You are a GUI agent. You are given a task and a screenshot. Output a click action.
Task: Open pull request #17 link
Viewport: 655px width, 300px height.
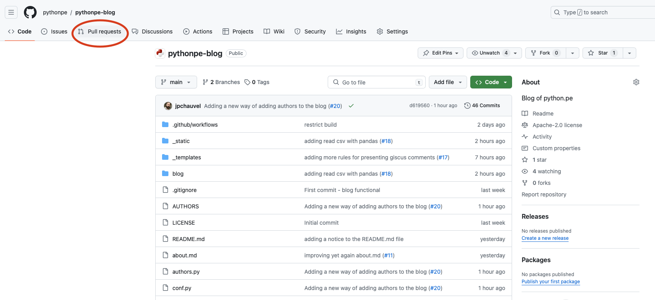443,157
